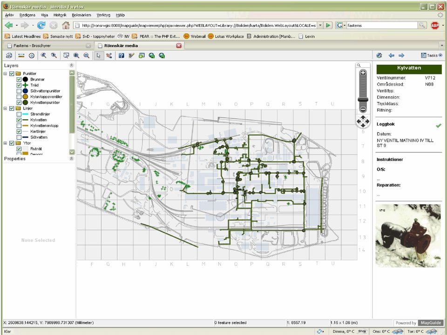Enable the Sötvattenpunkter layer checkbox
The width and height of the screenshot is (447, 335).
(x=19, y=91)
